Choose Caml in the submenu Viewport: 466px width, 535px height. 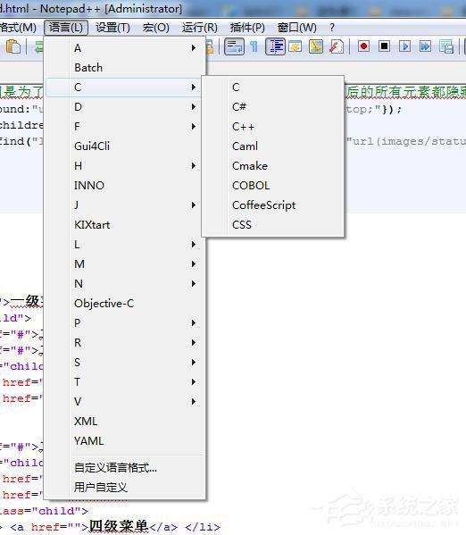(273, 146)
